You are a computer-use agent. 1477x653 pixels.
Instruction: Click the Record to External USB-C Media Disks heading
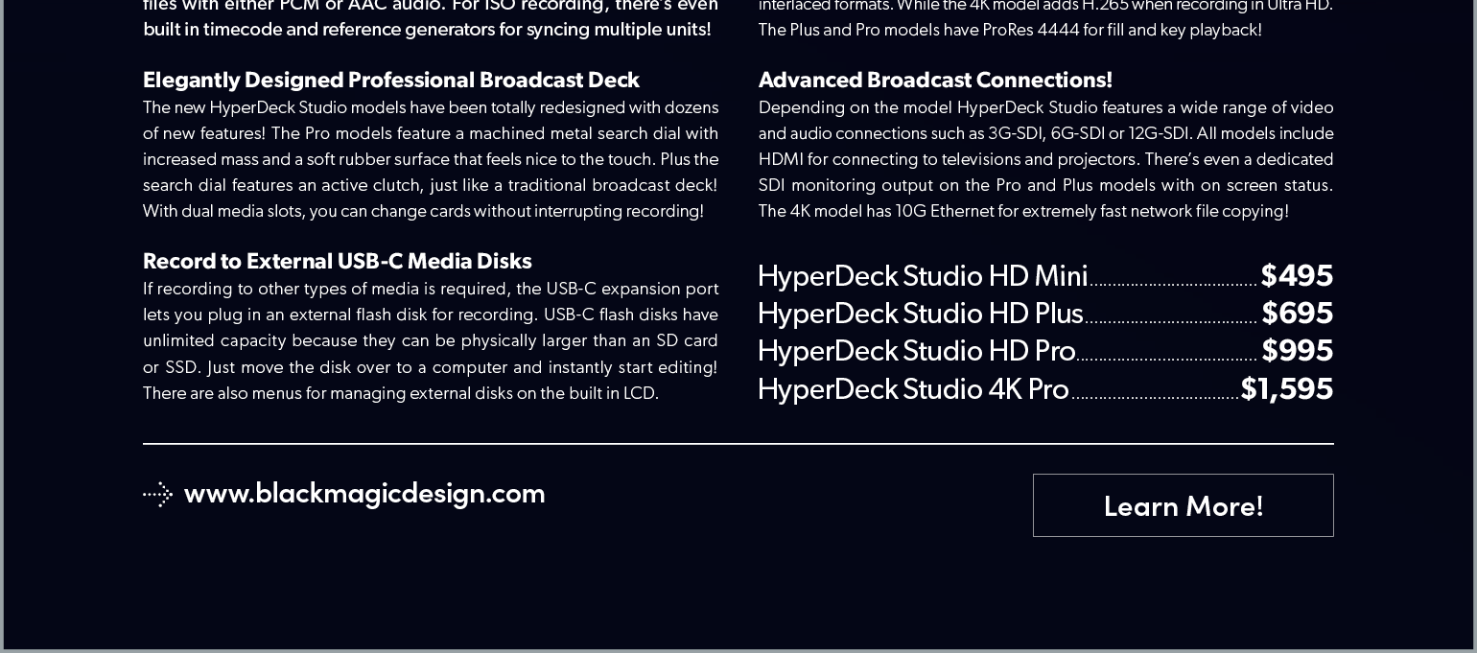[x=337, y=261]
